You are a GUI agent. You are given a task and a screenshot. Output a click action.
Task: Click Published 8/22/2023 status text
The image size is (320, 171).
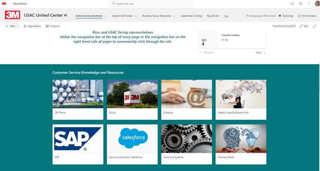click(x=284, y=26)
